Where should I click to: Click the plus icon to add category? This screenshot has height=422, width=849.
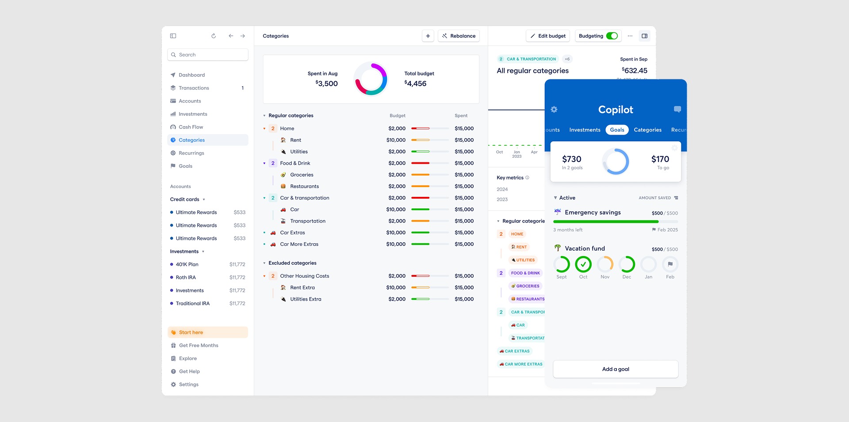click(x=428, y=36)
